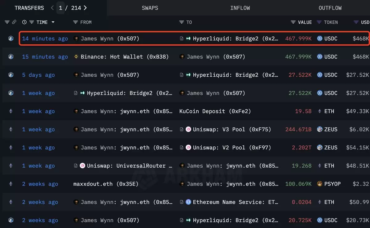Click ENS logo beside Ethereum Name Service

point(188,202)
